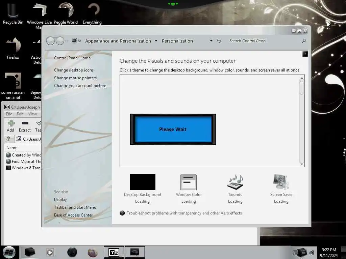Open the View menu in 7-Zip

32,114
